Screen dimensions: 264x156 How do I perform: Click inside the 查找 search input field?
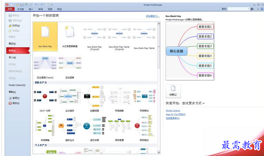point(238,9)
